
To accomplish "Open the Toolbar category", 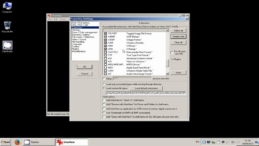I will 76,47.
